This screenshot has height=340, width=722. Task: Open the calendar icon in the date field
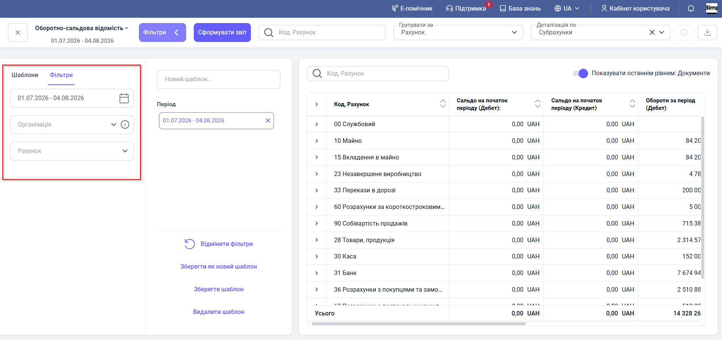pos(124,98)
